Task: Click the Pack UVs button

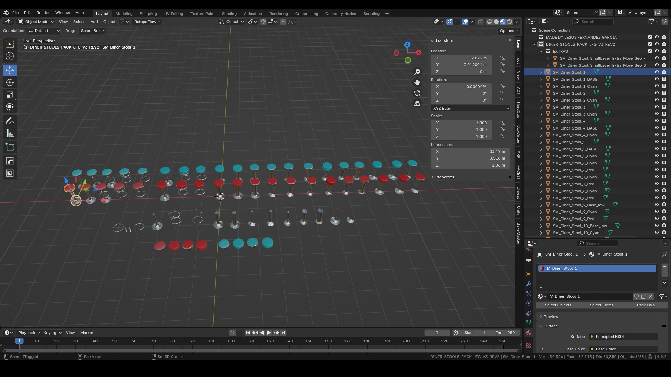Action: tap(645, 305)
